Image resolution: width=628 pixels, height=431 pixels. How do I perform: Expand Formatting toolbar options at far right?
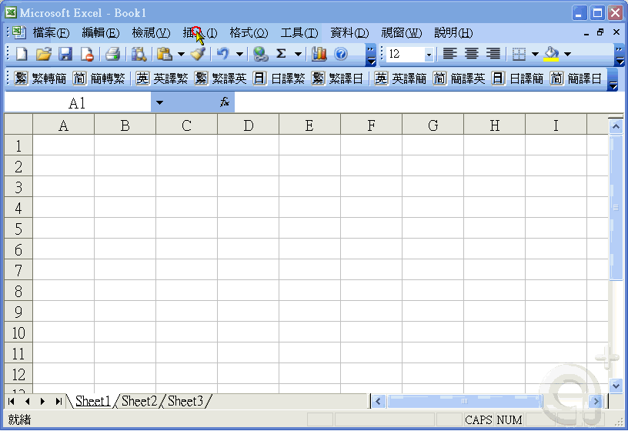620,55
